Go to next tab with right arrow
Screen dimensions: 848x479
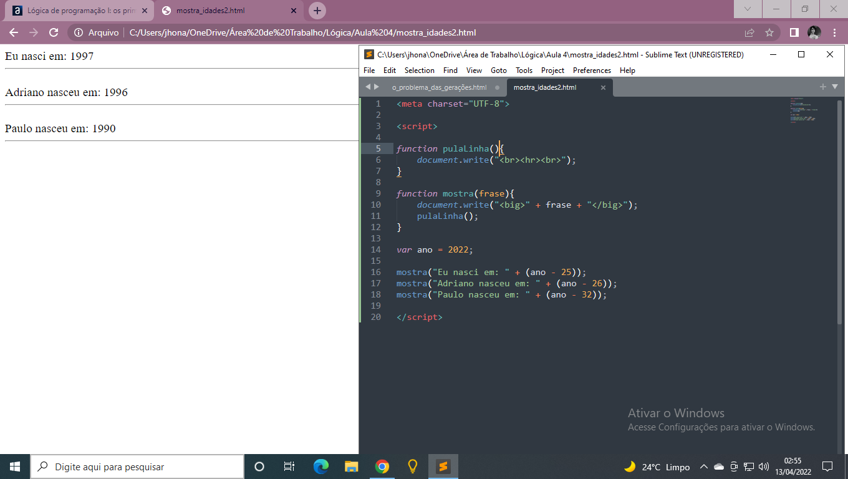pyautogui.click(x=377, y=87)
